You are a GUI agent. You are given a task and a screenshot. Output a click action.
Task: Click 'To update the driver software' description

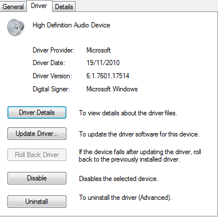[139, 134]
